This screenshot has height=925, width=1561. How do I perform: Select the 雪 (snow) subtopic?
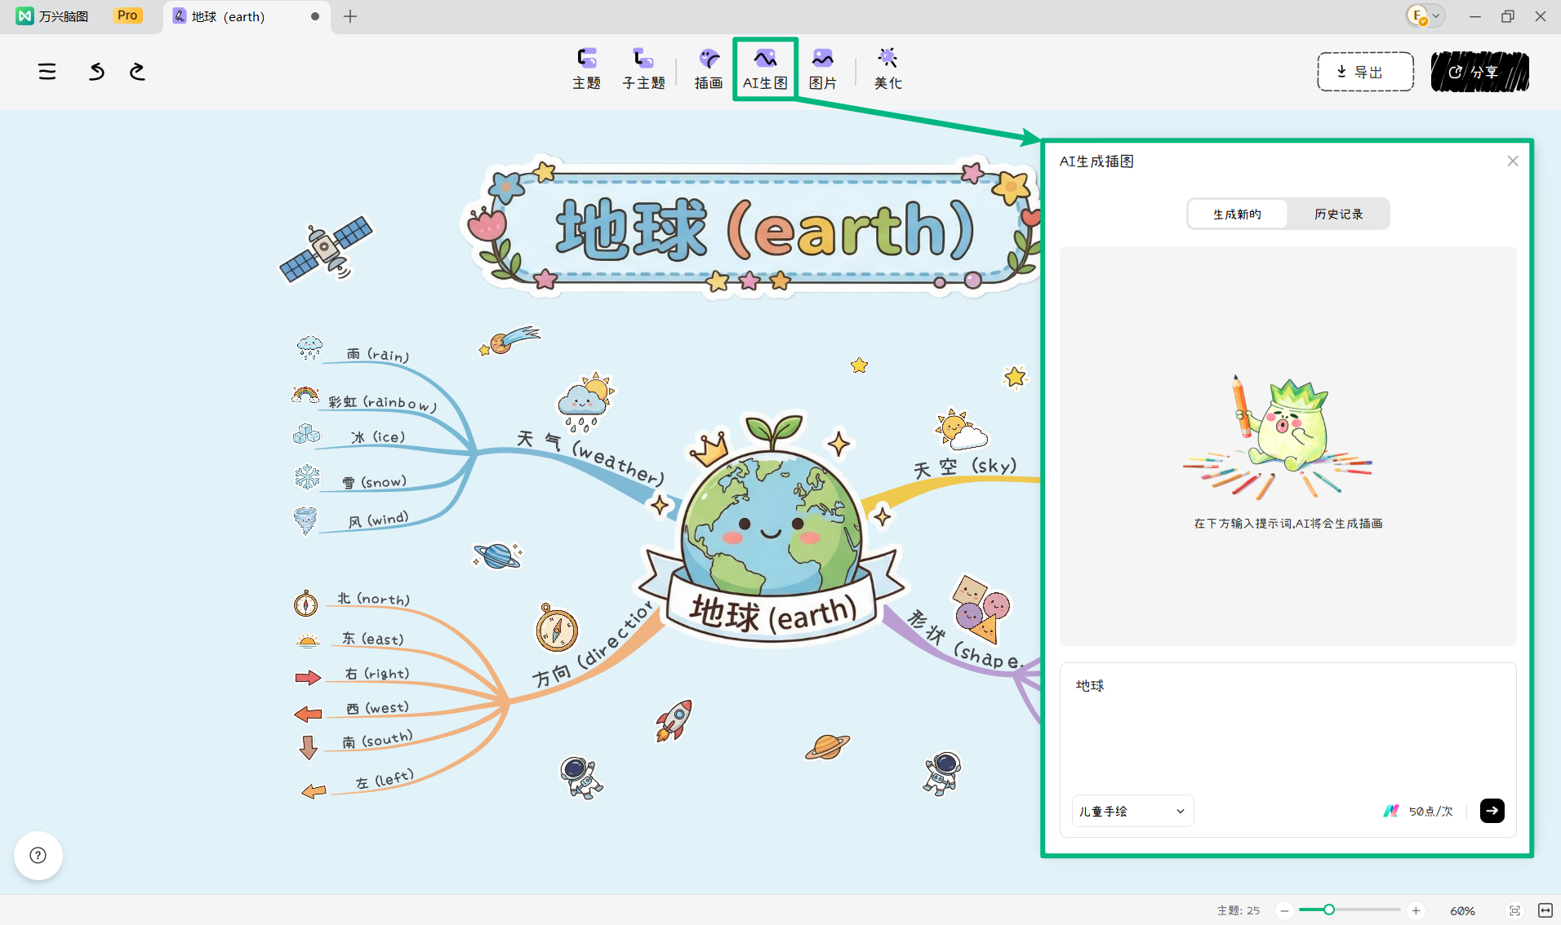coord(374,482)
